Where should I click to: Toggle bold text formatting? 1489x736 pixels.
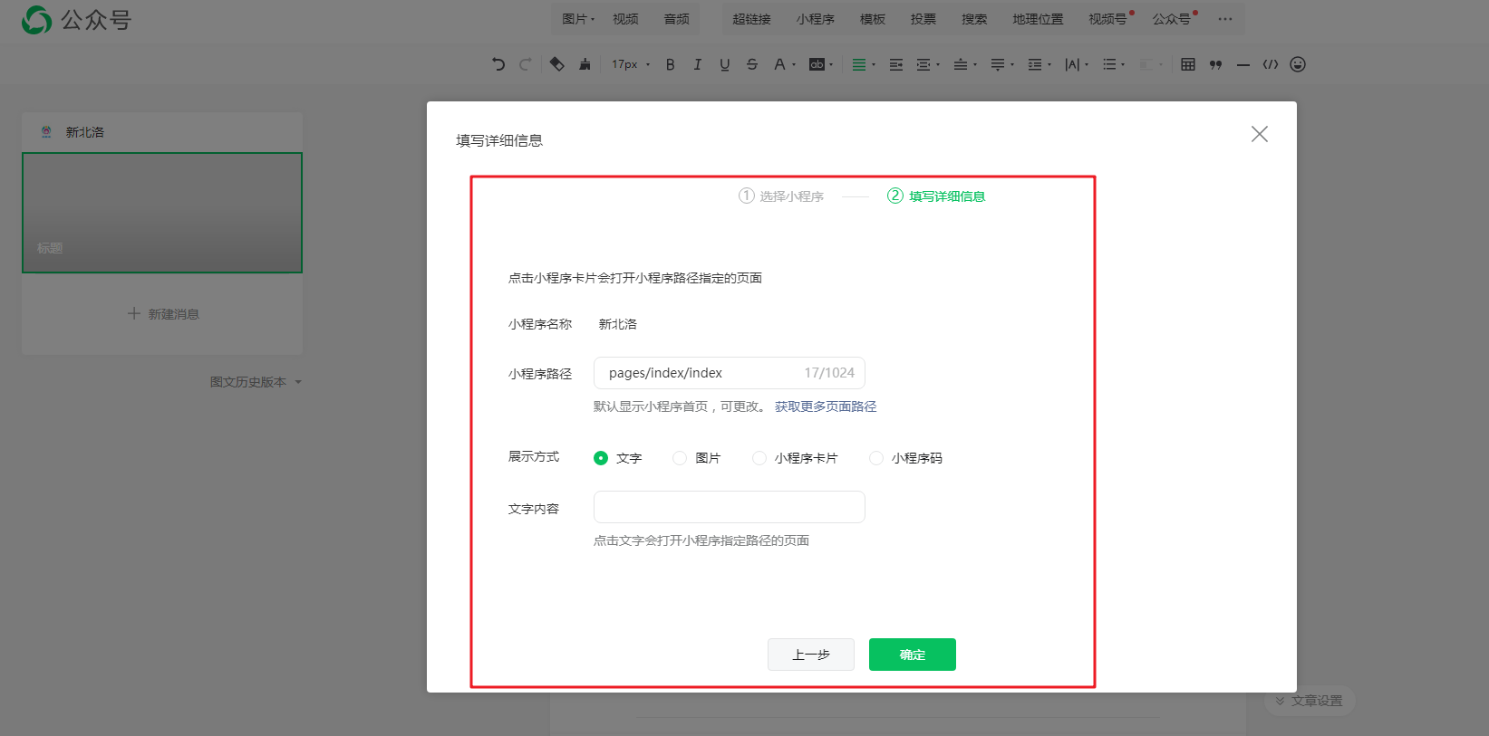[670, 64]
